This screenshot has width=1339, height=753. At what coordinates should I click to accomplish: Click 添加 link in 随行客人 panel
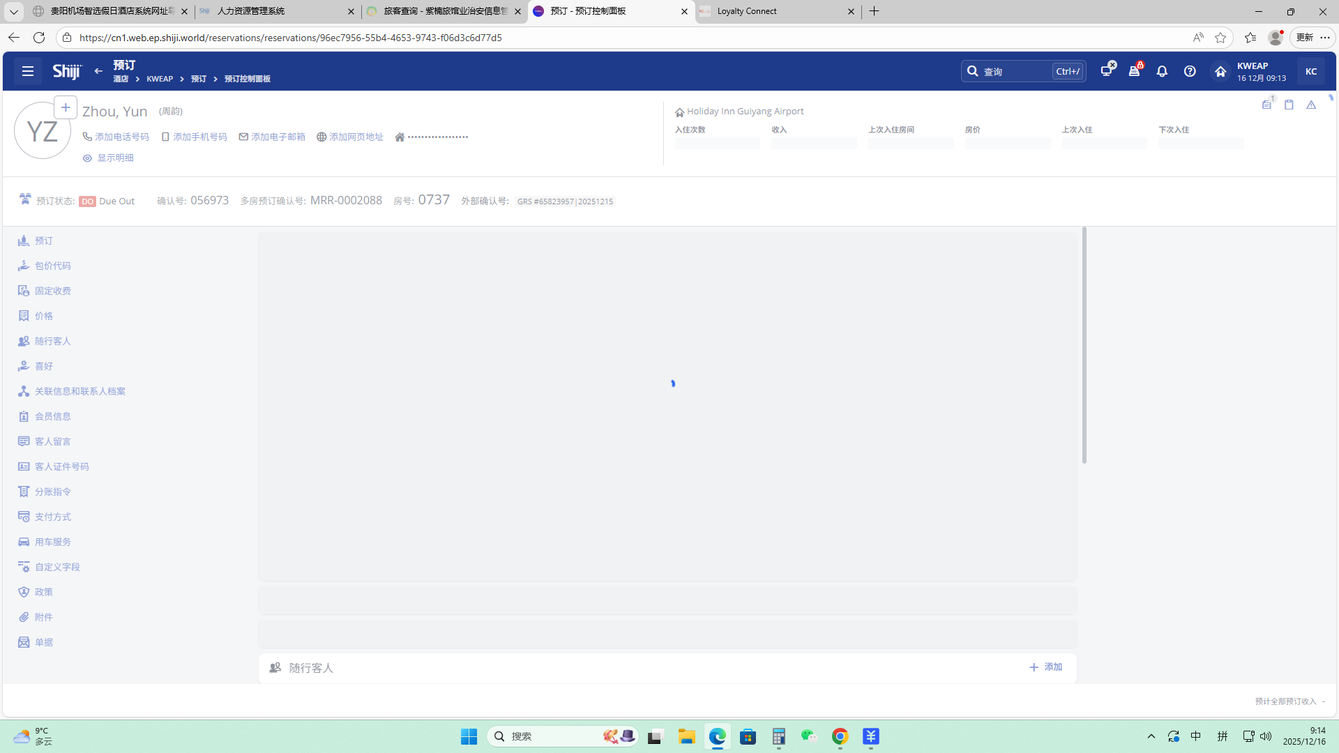[x=1046, y=667]
